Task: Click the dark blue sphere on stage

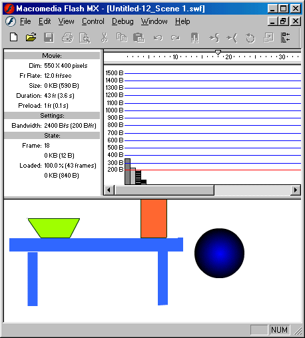Action: click(x=219, y=253)
